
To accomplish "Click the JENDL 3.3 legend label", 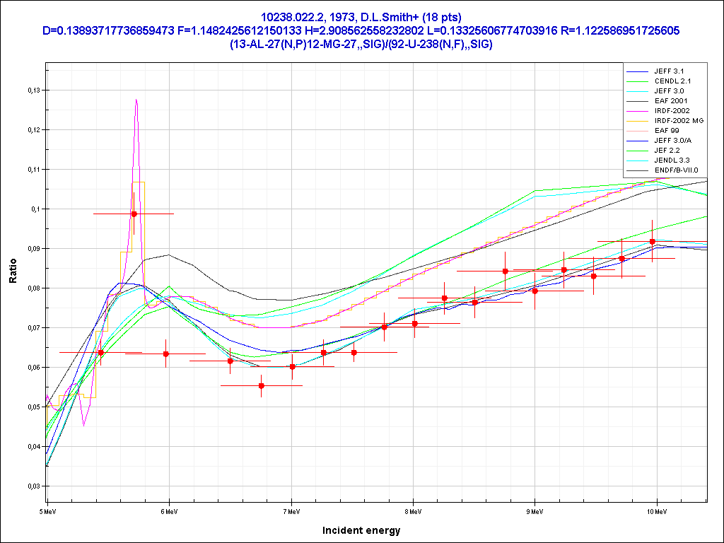I will (671, 160).
